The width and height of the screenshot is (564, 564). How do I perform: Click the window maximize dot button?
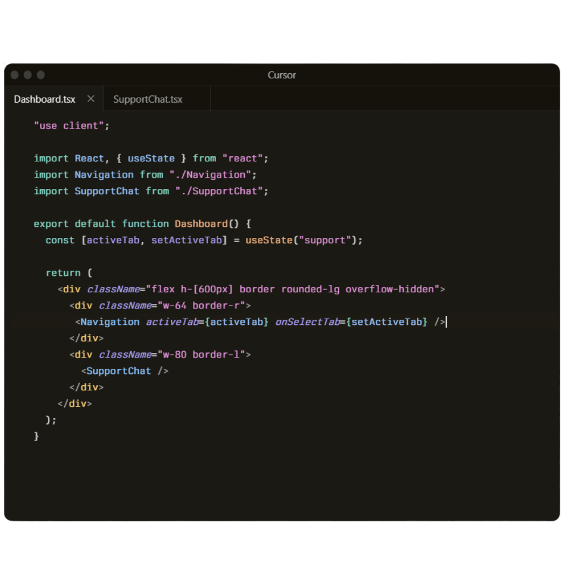coord(41,75)
